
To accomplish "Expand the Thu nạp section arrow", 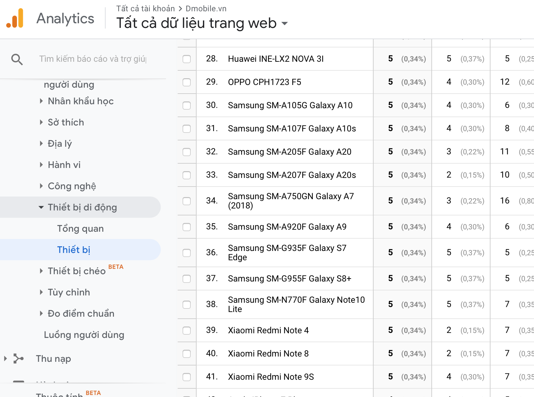I will click(5, 358).
